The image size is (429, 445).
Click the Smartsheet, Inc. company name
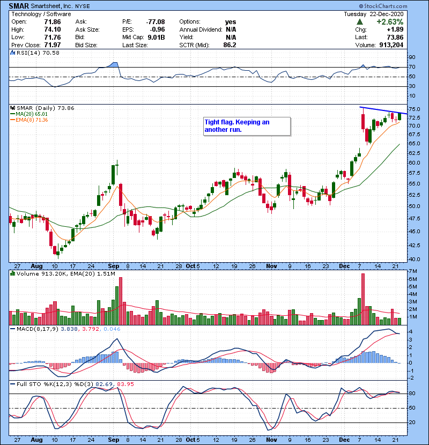coord(51,6)
